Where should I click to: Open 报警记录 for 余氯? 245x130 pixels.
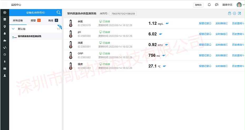205,23
